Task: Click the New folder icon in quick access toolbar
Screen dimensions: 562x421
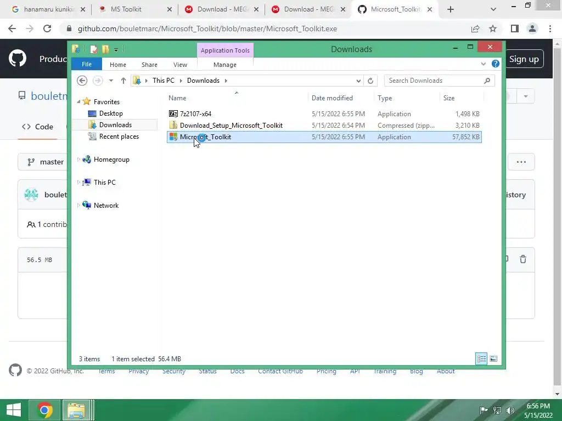Action: [105, 49]
